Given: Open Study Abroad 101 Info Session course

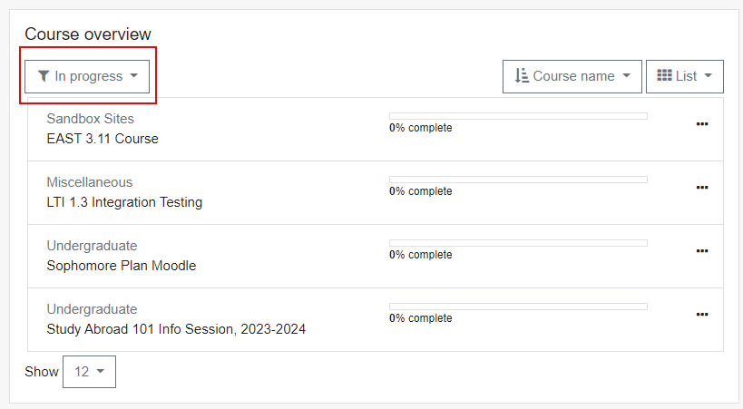Looking at the screenshot, I should click(176, 329).
